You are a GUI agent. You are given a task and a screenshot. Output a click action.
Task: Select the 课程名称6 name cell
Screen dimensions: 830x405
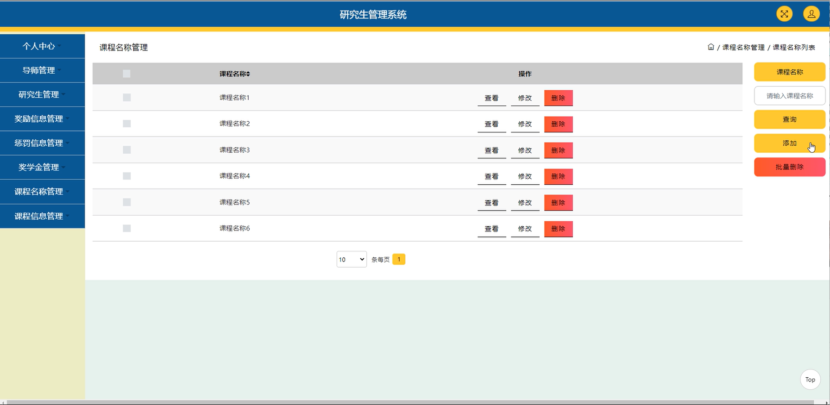click(x=234, y=228)
